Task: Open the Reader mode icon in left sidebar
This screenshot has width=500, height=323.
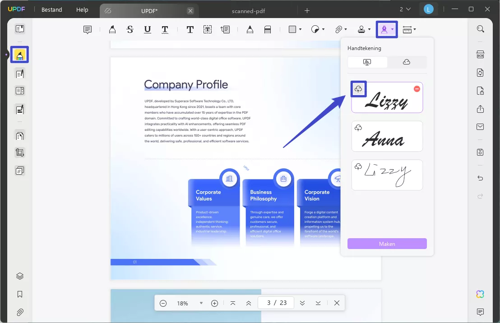Action: 20,29
